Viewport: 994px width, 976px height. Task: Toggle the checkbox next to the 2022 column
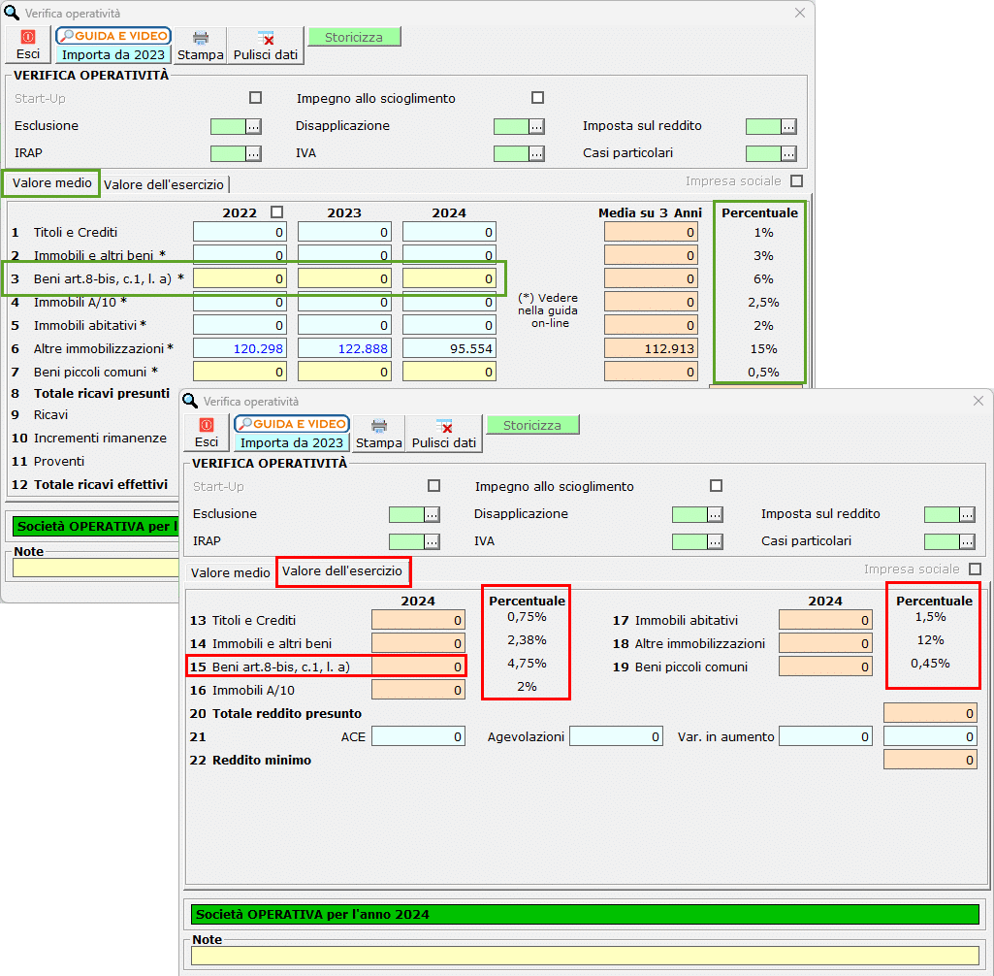(x=278, y=212)
